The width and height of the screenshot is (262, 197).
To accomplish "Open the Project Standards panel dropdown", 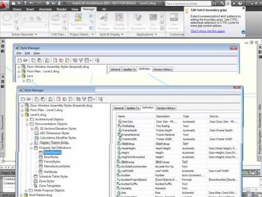I will point(92,34).
